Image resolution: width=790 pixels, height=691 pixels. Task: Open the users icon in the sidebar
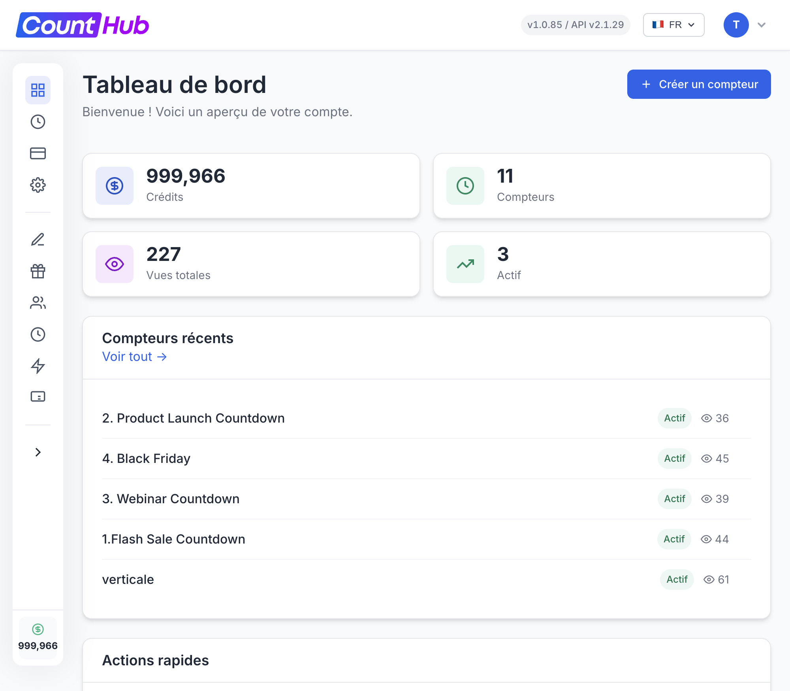38,303
